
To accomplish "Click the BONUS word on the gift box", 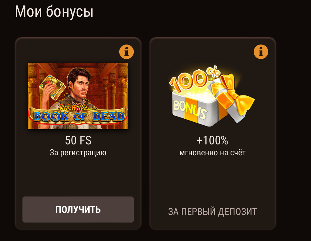I will tap(190, 109).
